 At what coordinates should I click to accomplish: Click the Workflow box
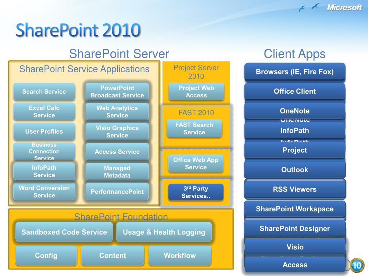[x=180, y=256]
